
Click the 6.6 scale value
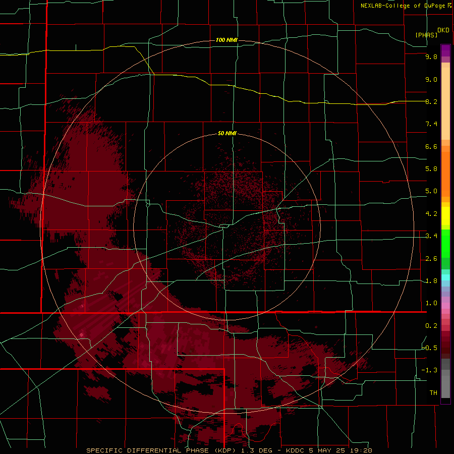tap(431, 146)
